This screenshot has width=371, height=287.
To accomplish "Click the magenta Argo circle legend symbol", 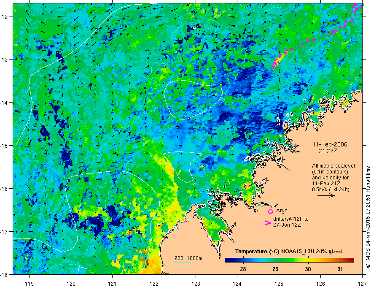I will [x=270, y=211].
